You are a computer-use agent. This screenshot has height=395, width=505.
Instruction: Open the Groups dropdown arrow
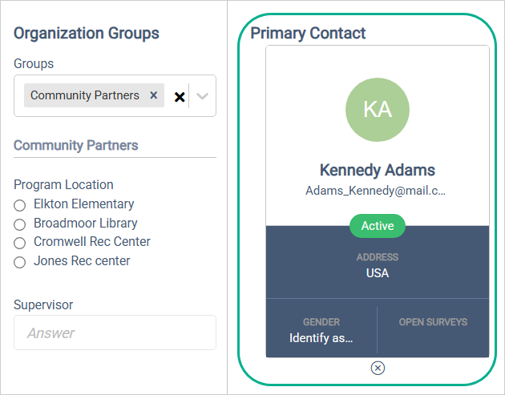(203, 96)
